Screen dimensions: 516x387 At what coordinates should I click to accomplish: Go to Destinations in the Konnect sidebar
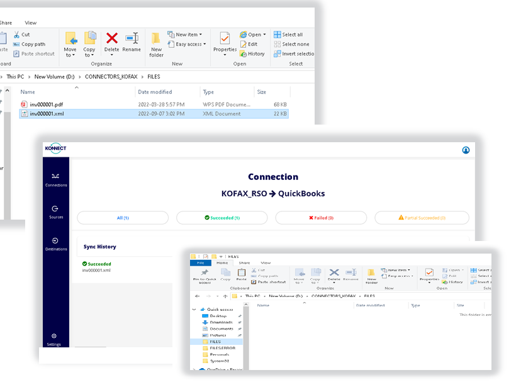click(55, 242)
